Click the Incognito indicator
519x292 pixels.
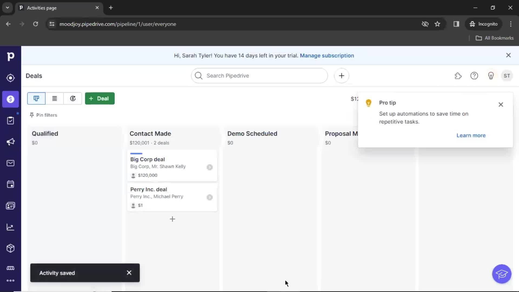click(484, 24)
